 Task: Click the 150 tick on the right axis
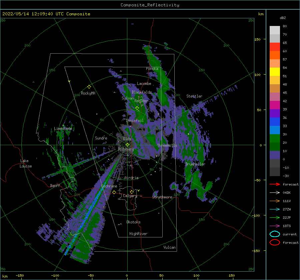257,39
